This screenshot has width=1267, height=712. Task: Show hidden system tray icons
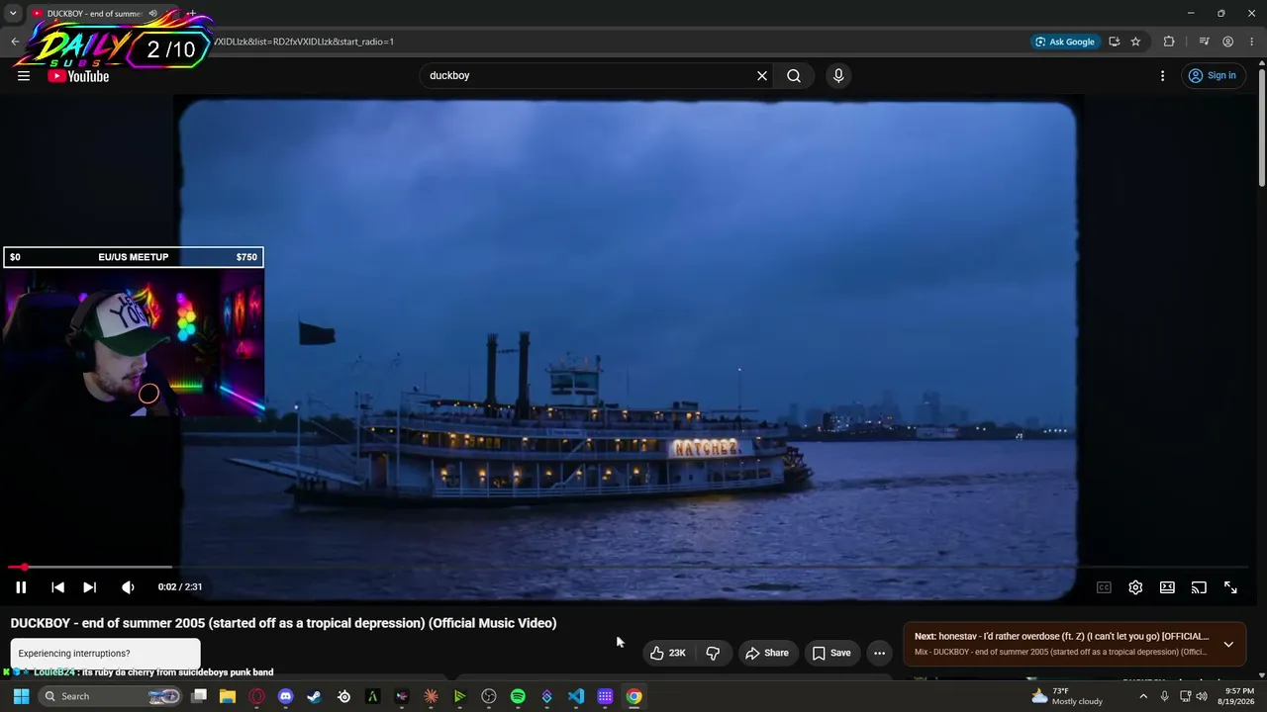click(1143, 696)
